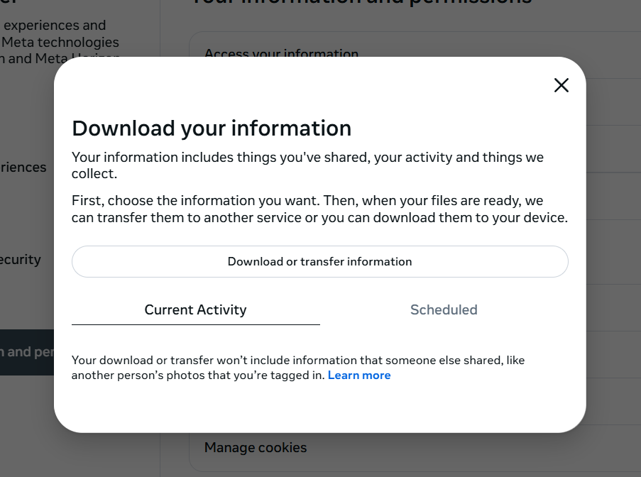The height and width of the screenshot is (477, 641).
Task: Close the Download your information dialog
Action: click(x=561, y=85)
